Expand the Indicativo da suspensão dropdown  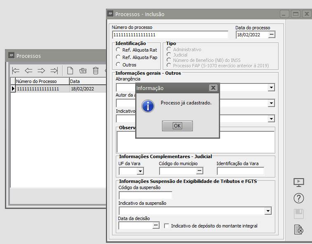(268, 211)
